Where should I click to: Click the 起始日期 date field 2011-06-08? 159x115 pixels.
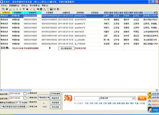(x=16, y=94)
